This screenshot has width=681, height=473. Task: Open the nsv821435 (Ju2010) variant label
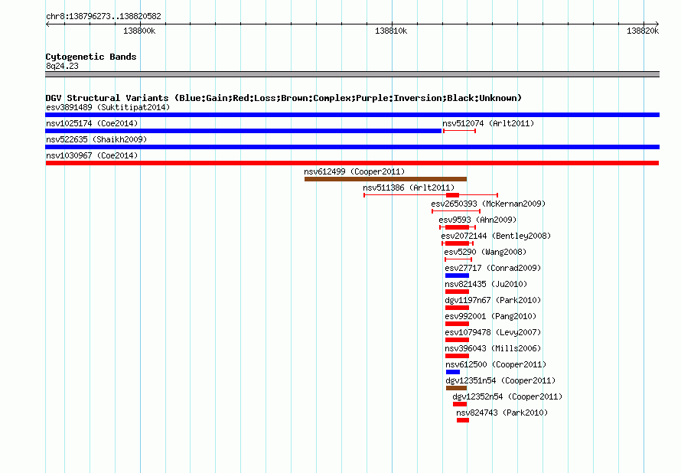(x=486, y=284)
